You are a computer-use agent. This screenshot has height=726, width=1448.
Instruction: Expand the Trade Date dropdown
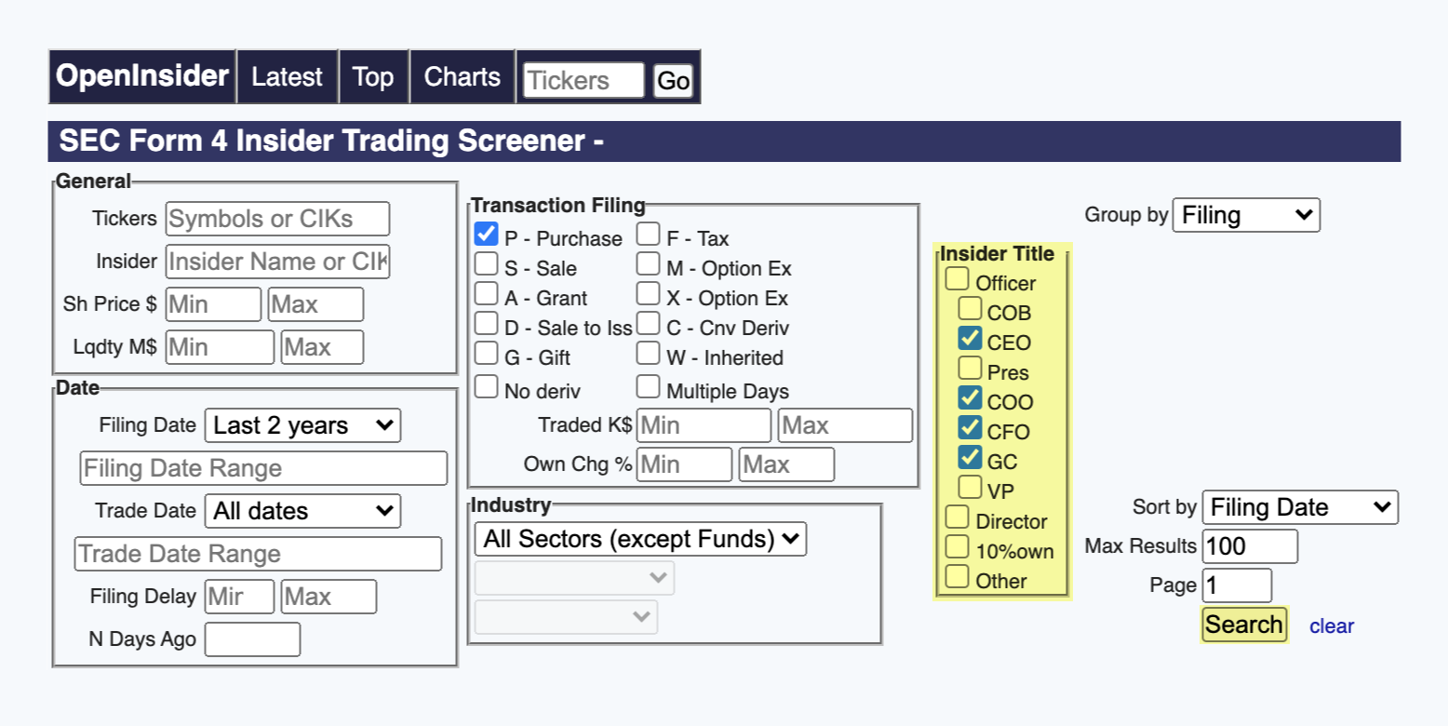point(302,511)
